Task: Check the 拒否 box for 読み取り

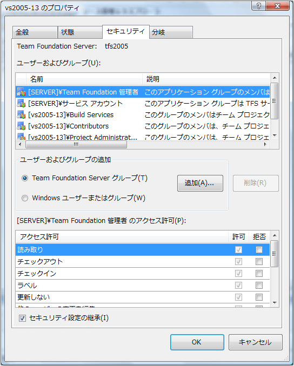Action: pos(259,250)
